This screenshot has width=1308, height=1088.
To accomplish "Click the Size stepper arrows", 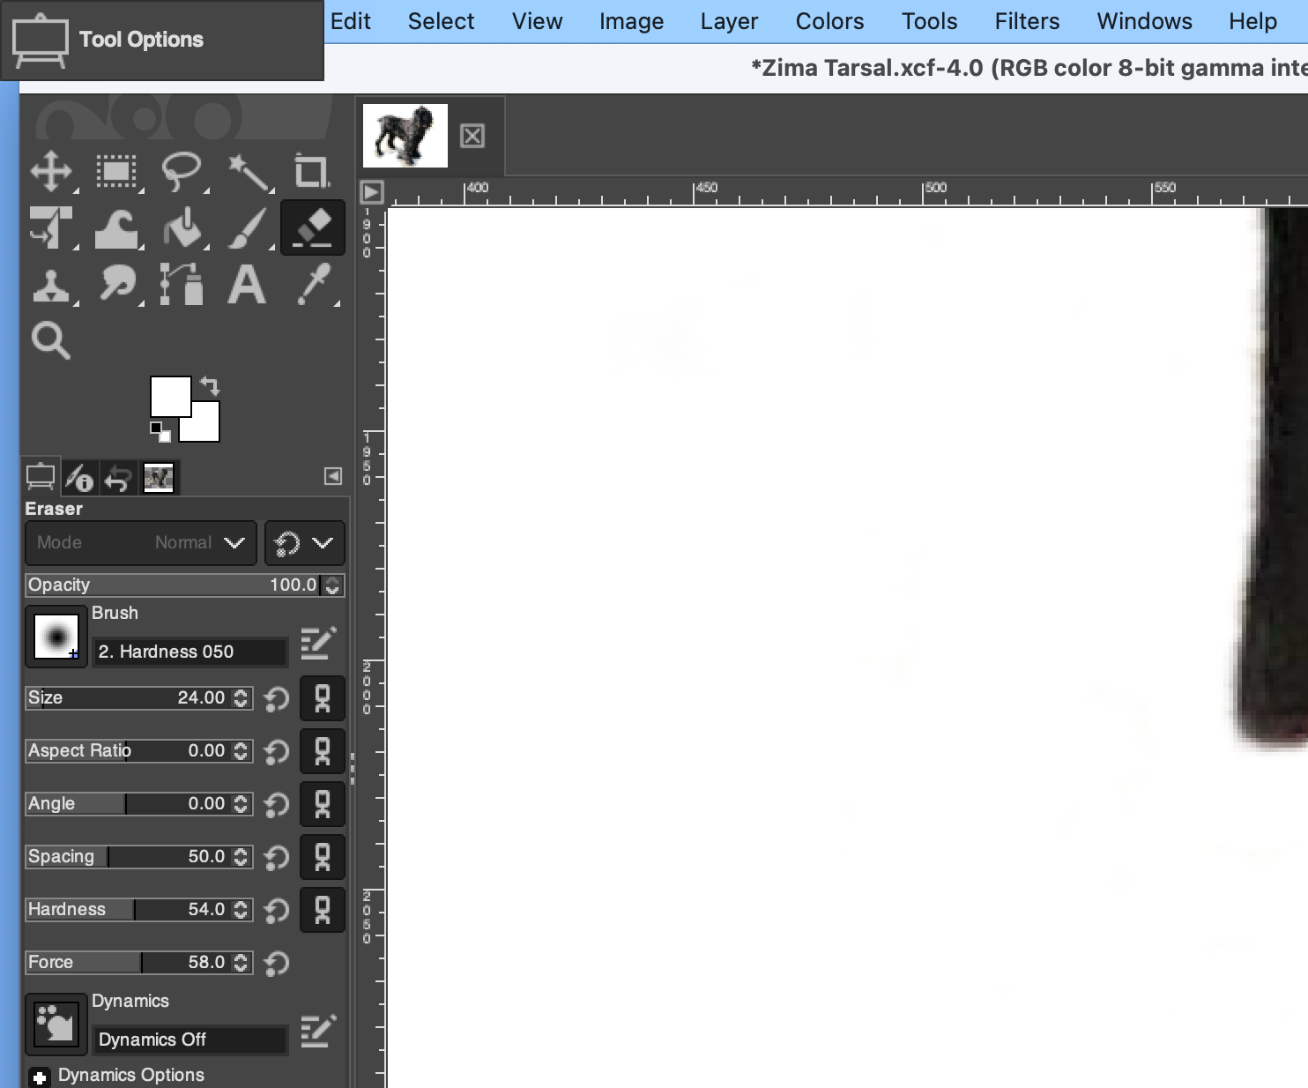I will [x=242, y=697].
